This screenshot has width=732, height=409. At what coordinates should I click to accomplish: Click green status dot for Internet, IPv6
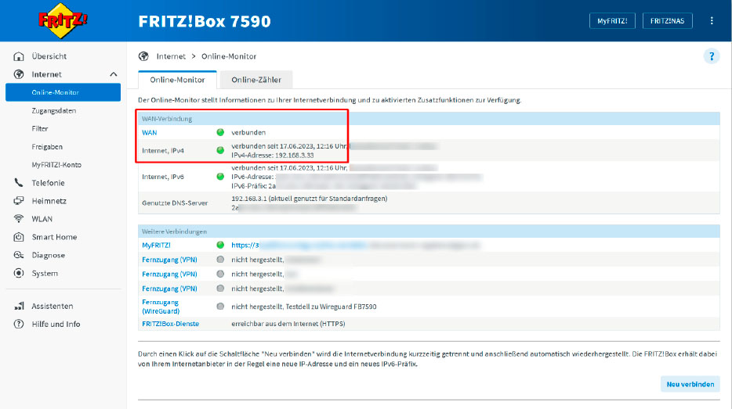pos(220,177)
